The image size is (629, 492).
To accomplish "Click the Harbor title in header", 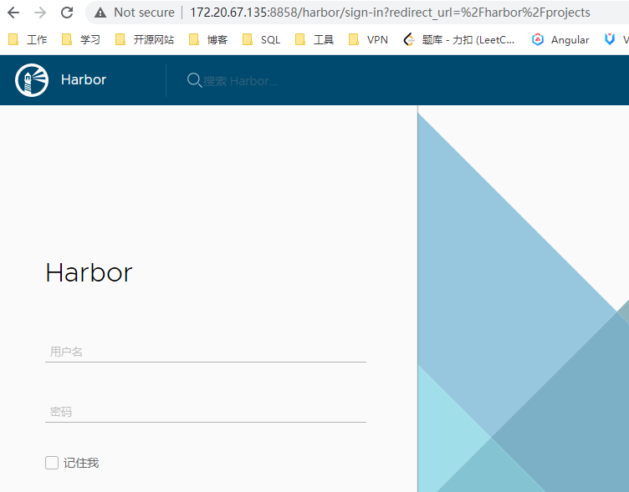I will (84, 79).
